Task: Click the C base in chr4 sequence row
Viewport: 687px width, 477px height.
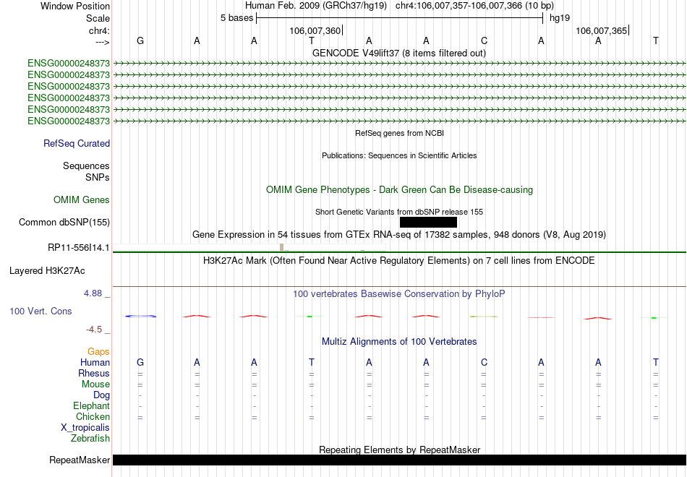Action: pyautogui.click(x=484, y=40)
